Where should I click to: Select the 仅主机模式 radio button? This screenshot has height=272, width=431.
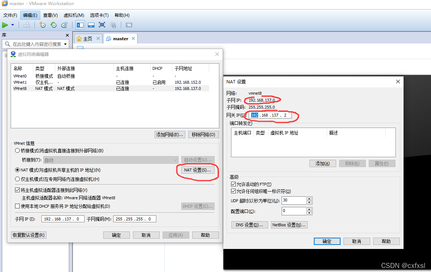(17, 179)
